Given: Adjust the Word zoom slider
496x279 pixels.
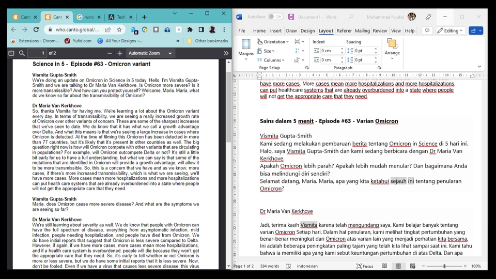Looking at the screenshot, I should coord(444,267).
